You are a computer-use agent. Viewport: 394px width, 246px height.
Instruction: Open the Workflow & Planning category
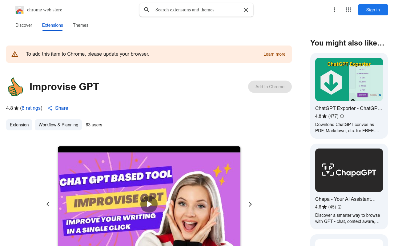pyautogui.click(x=58, y=125)
